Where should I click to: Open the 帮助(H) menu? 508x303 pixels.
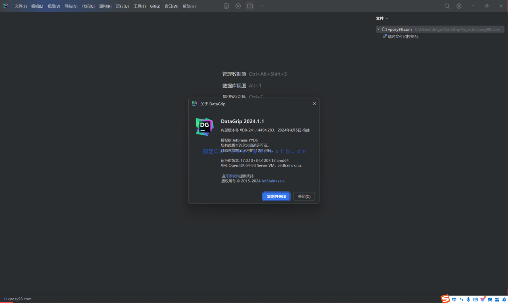tap(189, 6)
